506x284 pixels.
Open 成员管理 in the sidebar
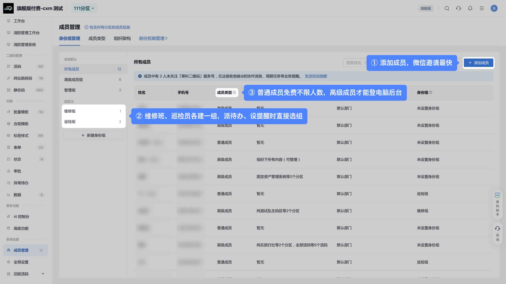tap(25, 250)
